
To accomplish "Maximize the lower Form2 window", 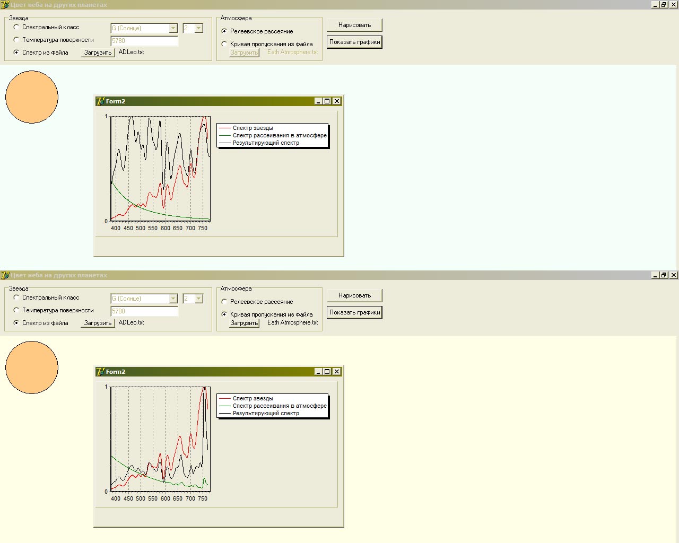I will click(x=327, y=372).
